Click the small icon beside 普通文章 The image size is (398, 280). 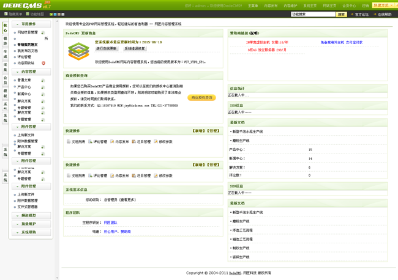(x=43, y=80)
